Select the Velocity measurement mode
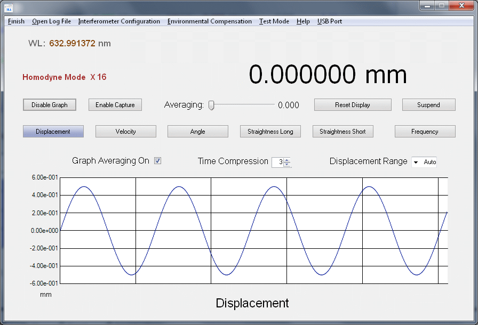This screenshot has height=325, width=478. pos(126,132)
